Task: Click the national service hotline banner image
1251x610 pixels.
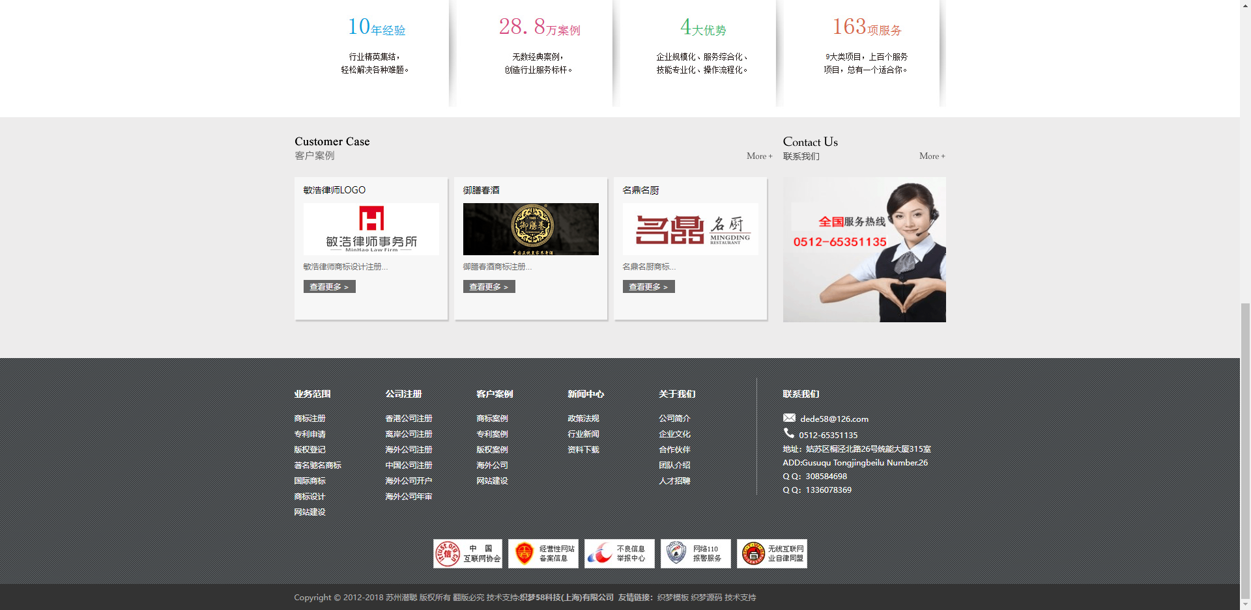Action: [864, 249]
